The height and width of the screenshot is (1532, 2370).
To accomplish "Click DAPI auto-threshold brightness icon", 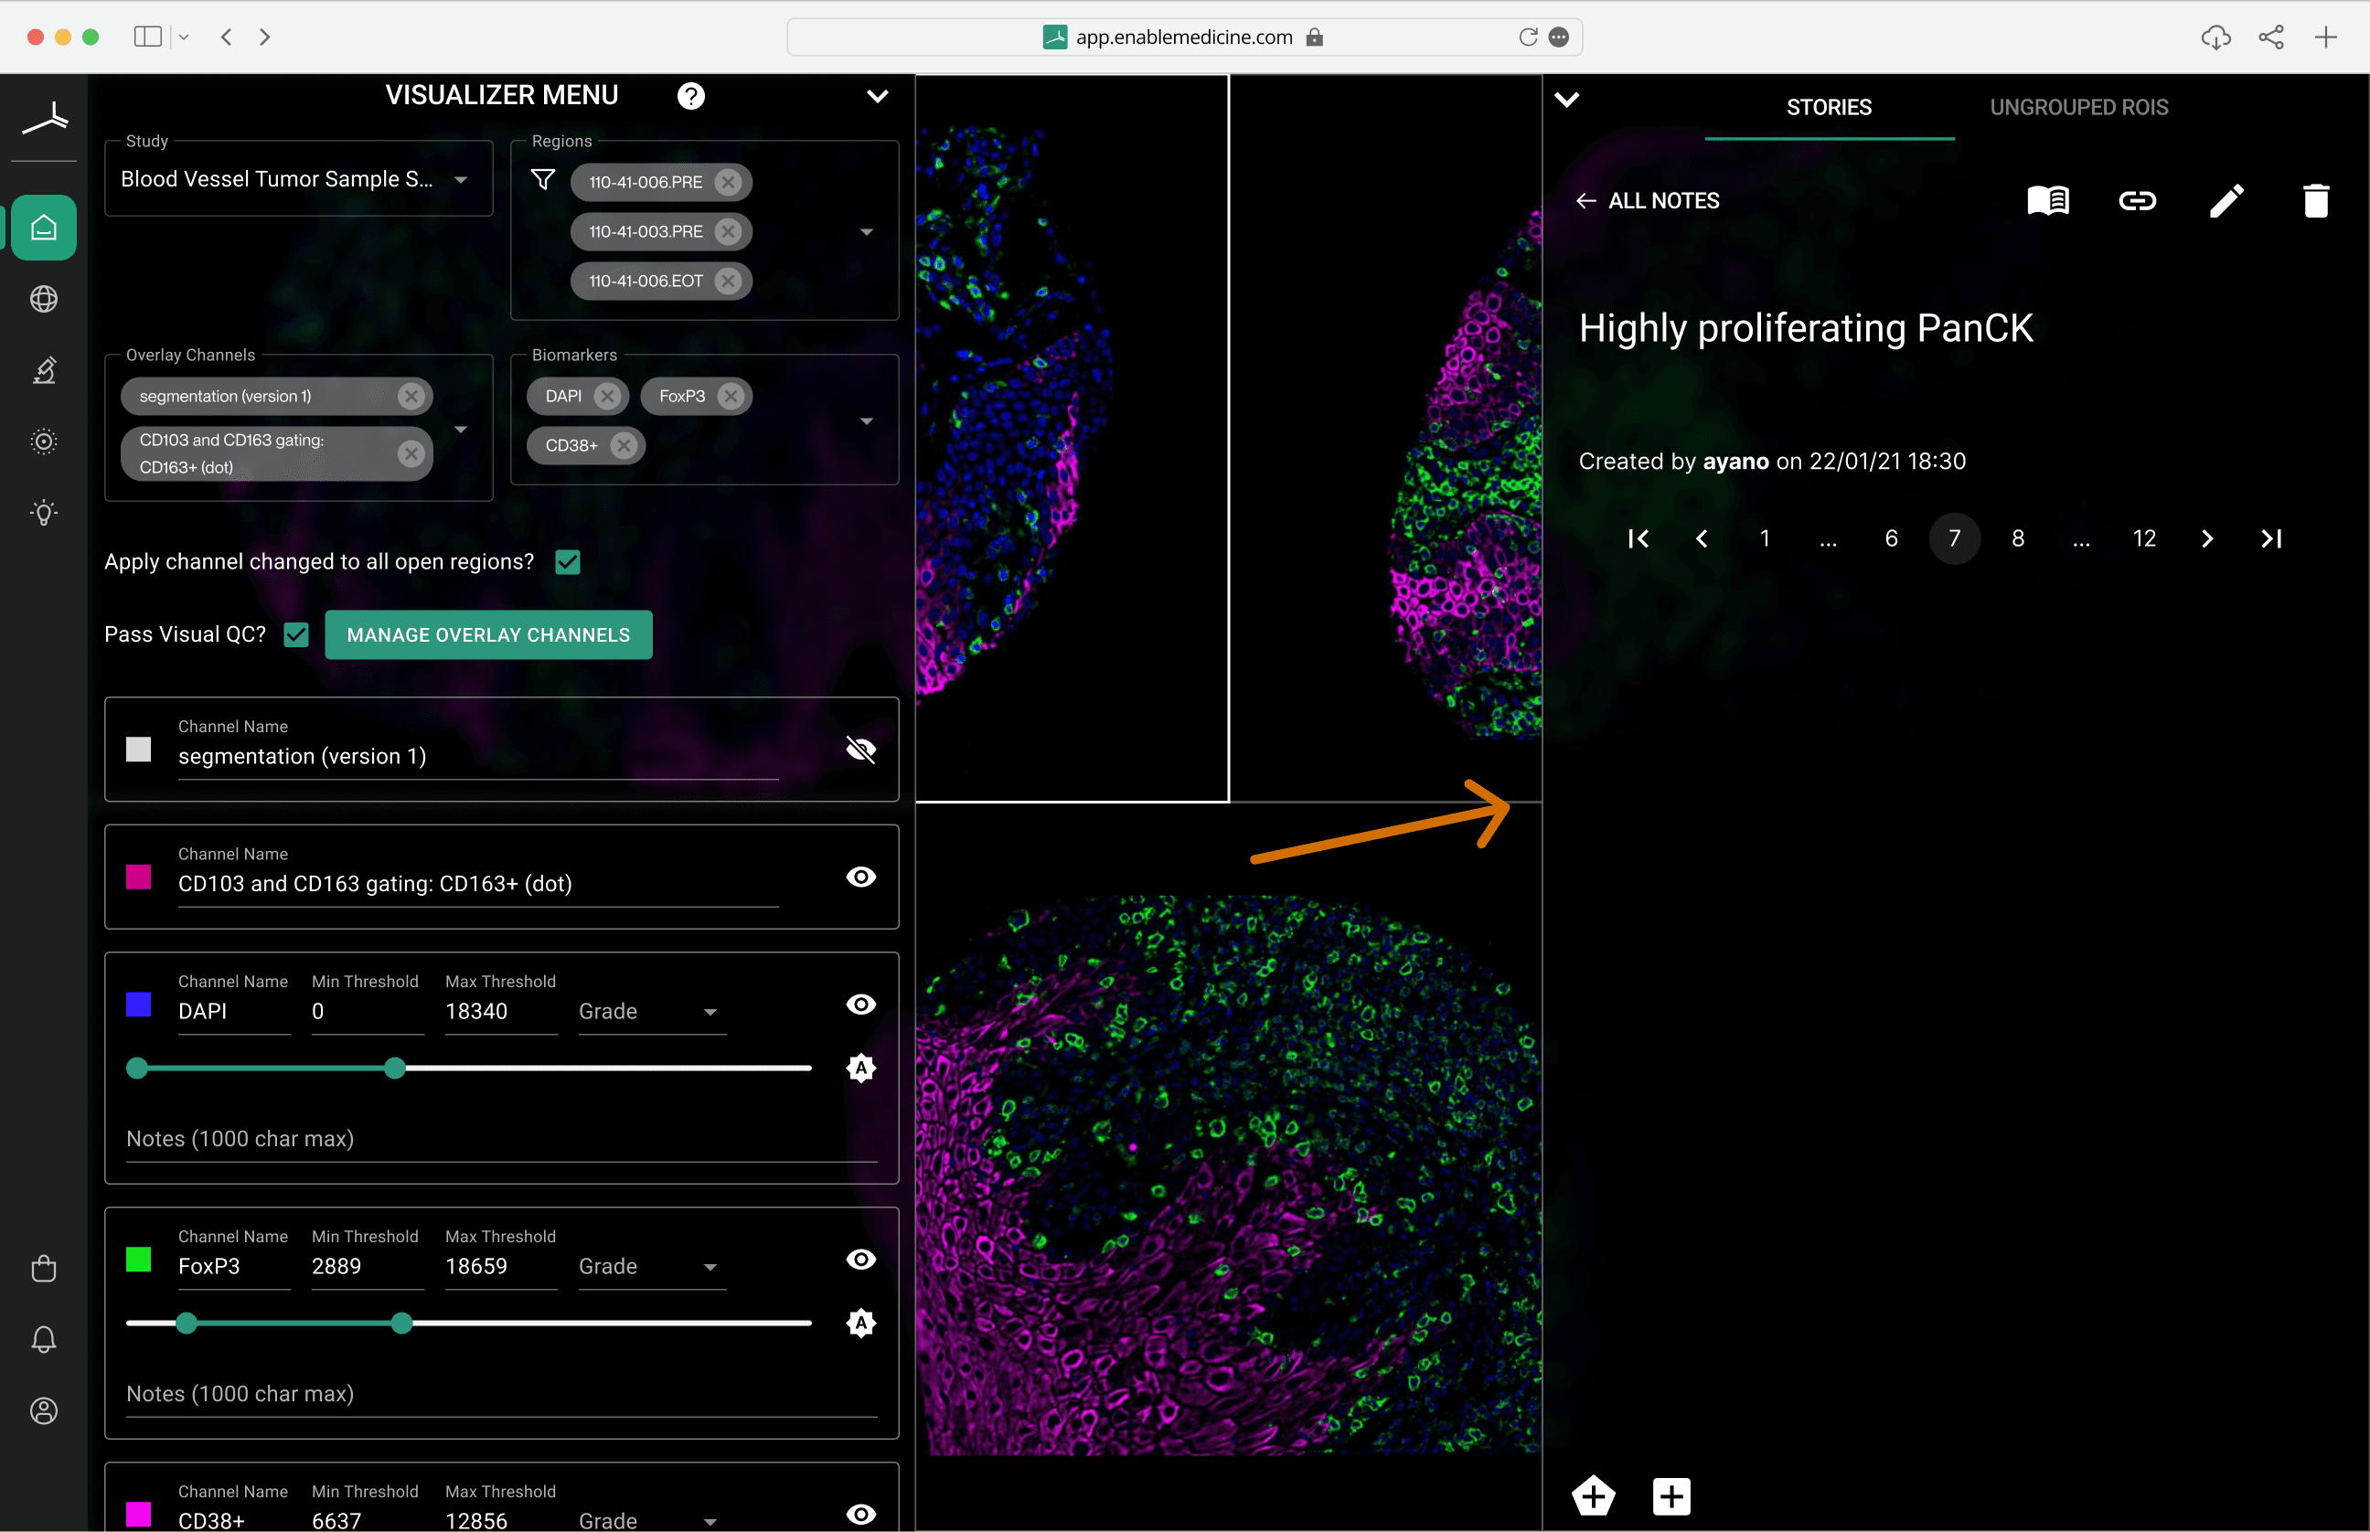I will (860, 1069).
